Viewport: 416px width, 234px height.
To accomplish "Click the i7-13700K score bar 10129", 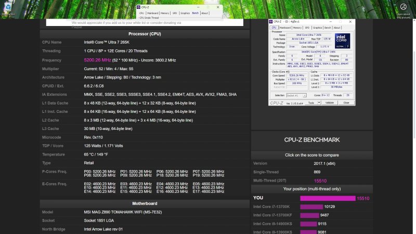I will tap(311, 206).
